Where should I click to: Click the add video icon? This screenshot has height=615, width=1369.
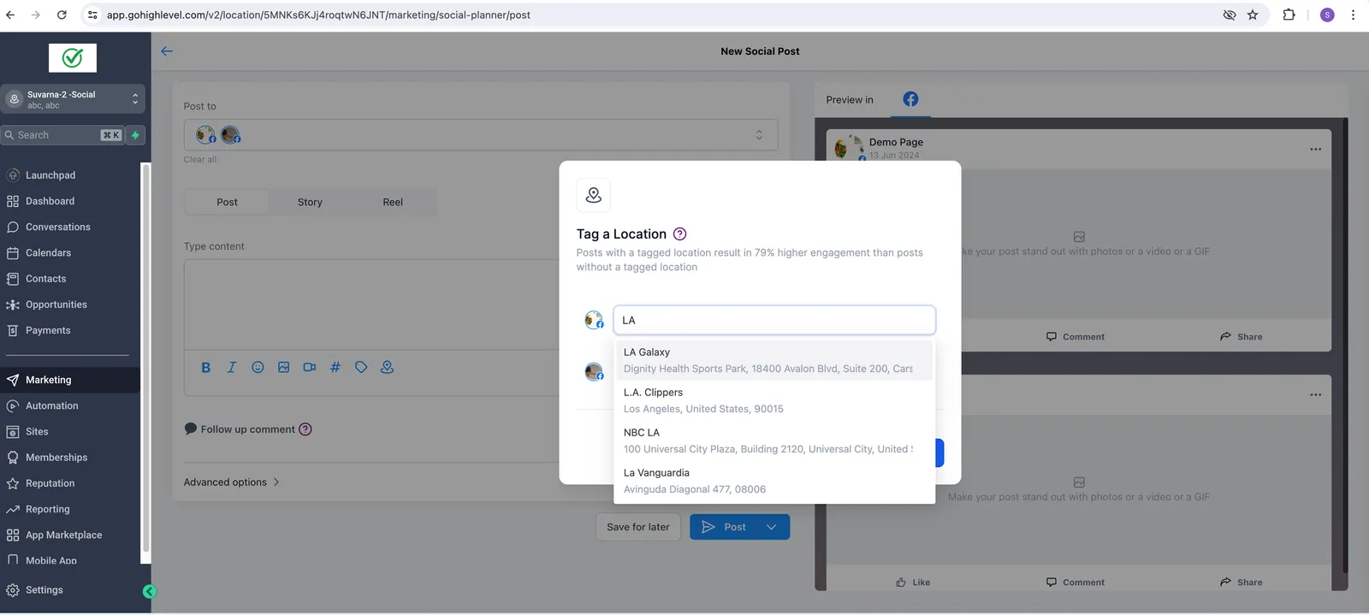tap(310, 367)
